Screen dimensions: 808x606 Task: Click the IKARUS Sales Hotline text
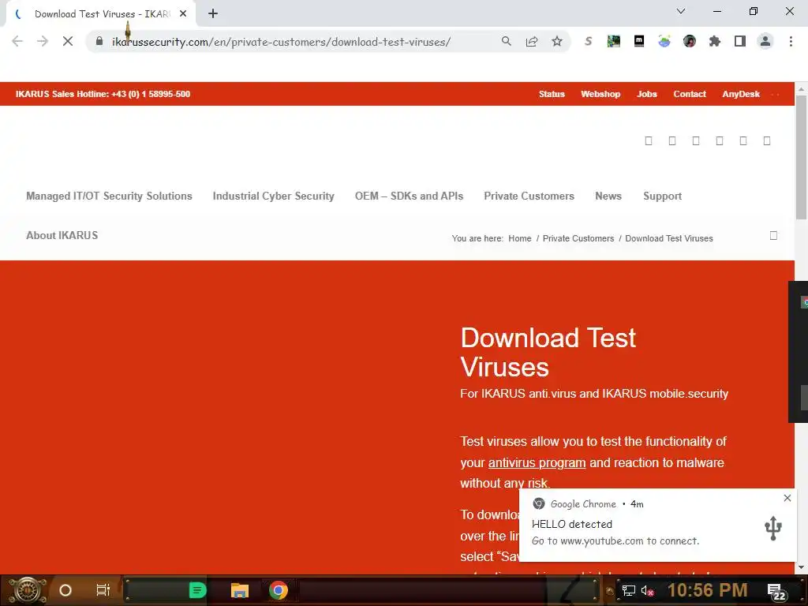click(103, 94)
